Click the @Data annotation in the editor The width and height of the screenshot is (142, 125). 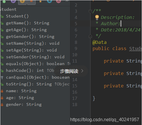[100, 42]
